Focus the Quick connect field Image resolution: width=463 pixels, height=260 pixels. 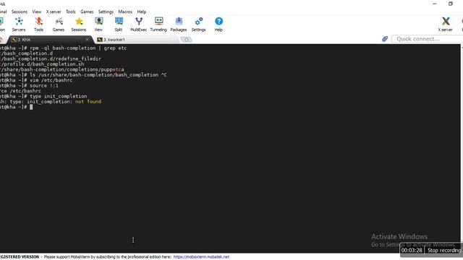(x=427, y=39)
